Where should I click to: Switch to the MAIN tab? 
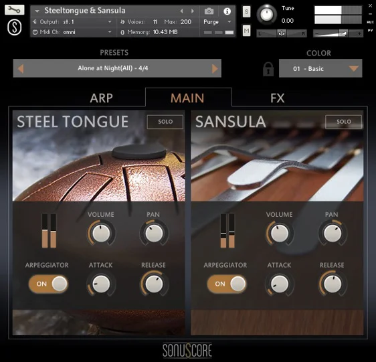click(187, 98)
